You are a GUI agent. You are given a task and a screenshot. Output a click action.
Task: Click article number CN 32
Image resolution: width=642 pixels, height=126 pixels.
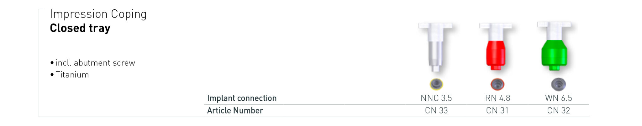click(x=558, y=111)
